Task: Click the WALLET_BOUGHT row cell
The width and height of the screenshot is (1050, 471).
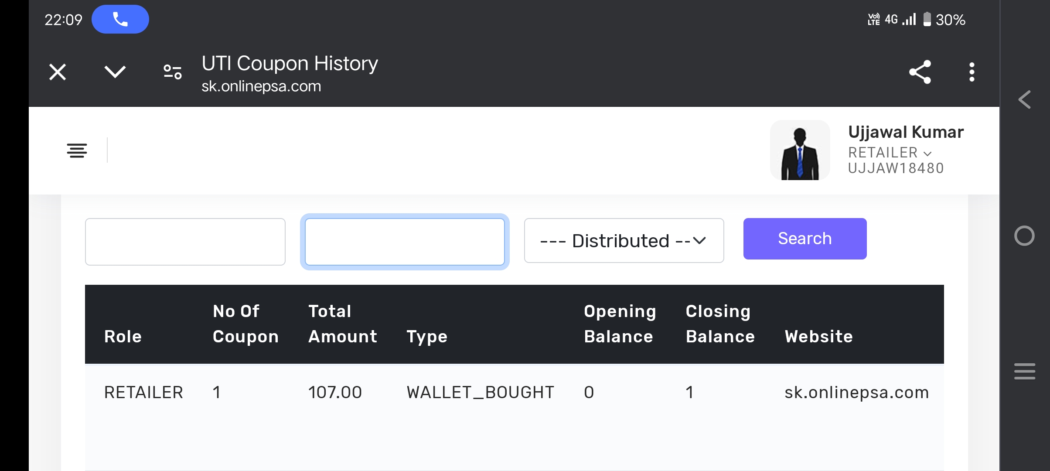Action: [480, 392]
